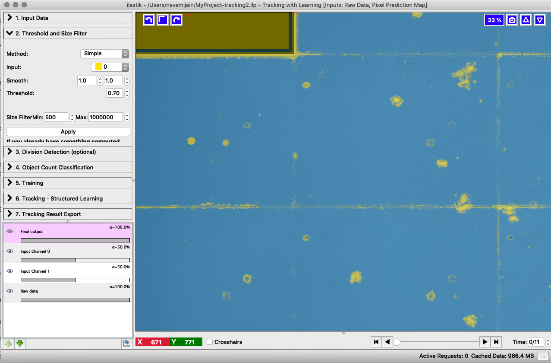
Task: Click the up-triangle zoom icon at top right
Action: (526, 19)
